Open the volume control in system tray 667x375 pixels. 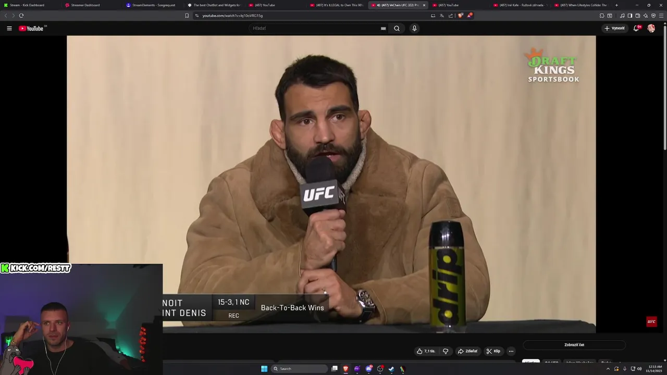pos(639,369)
